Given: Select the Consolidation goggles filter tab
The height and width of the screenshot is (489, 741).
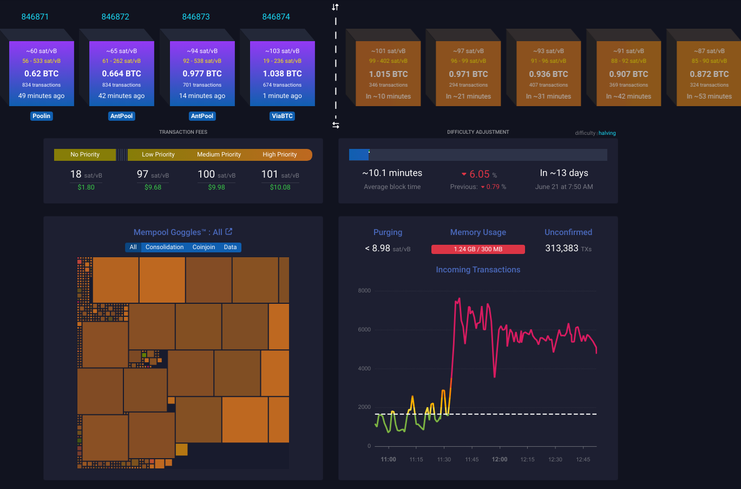Looking at the screenshot, I should (x=165, y=247).
